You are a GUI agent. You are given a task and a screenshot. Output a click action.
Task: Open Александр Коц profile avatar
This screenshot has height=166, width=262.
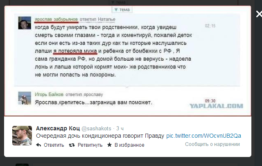[22, 136]
